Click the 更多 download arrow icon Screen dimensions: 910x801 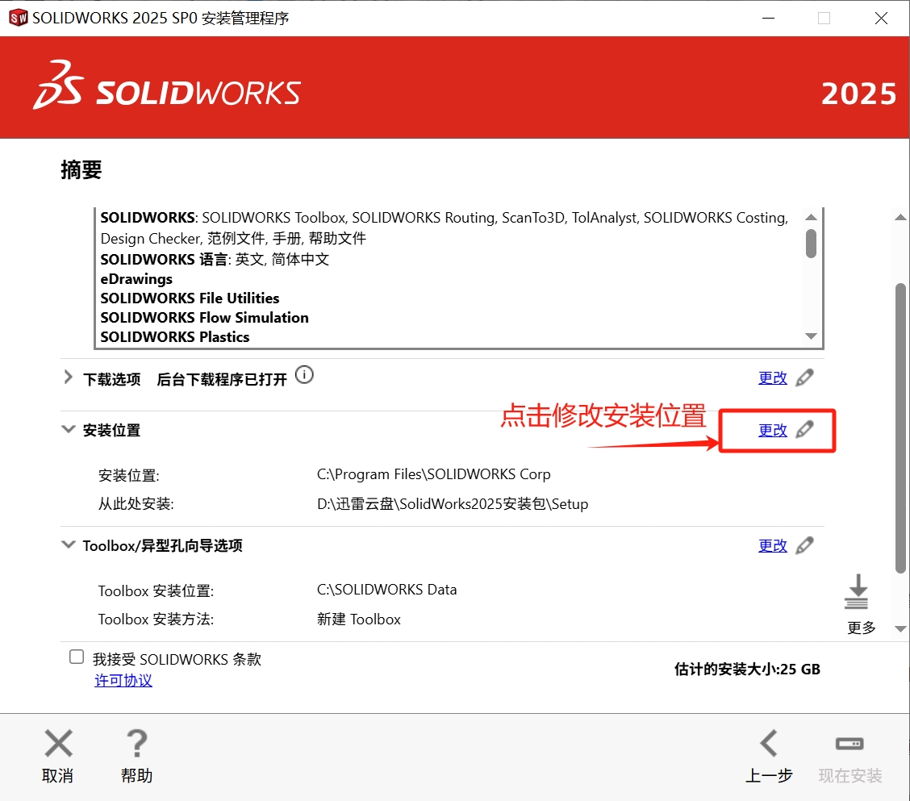pyautogui.click(x=857, y=591)
